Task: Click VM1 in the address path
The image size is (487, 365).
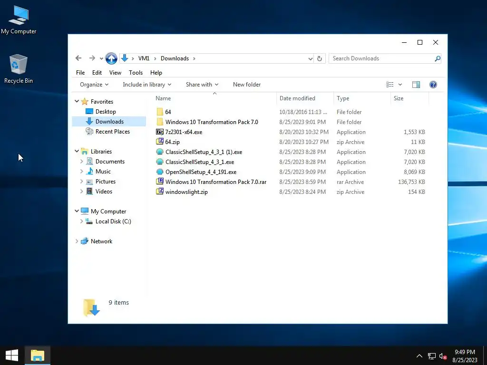Action: pos(144,58)
